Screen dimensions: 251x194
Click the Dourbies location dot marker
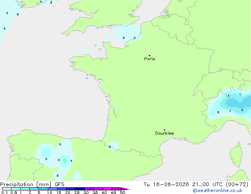164,130
